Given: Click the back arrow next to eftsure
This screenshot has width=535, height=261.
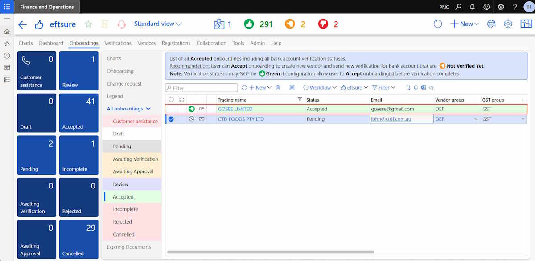Looking at the screenshot, I should [x=22, y=24].
